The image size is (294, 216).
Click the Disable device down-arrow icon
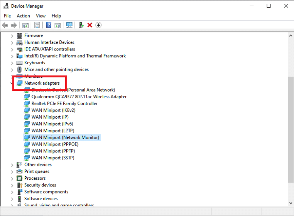click(x=98, y=25)
